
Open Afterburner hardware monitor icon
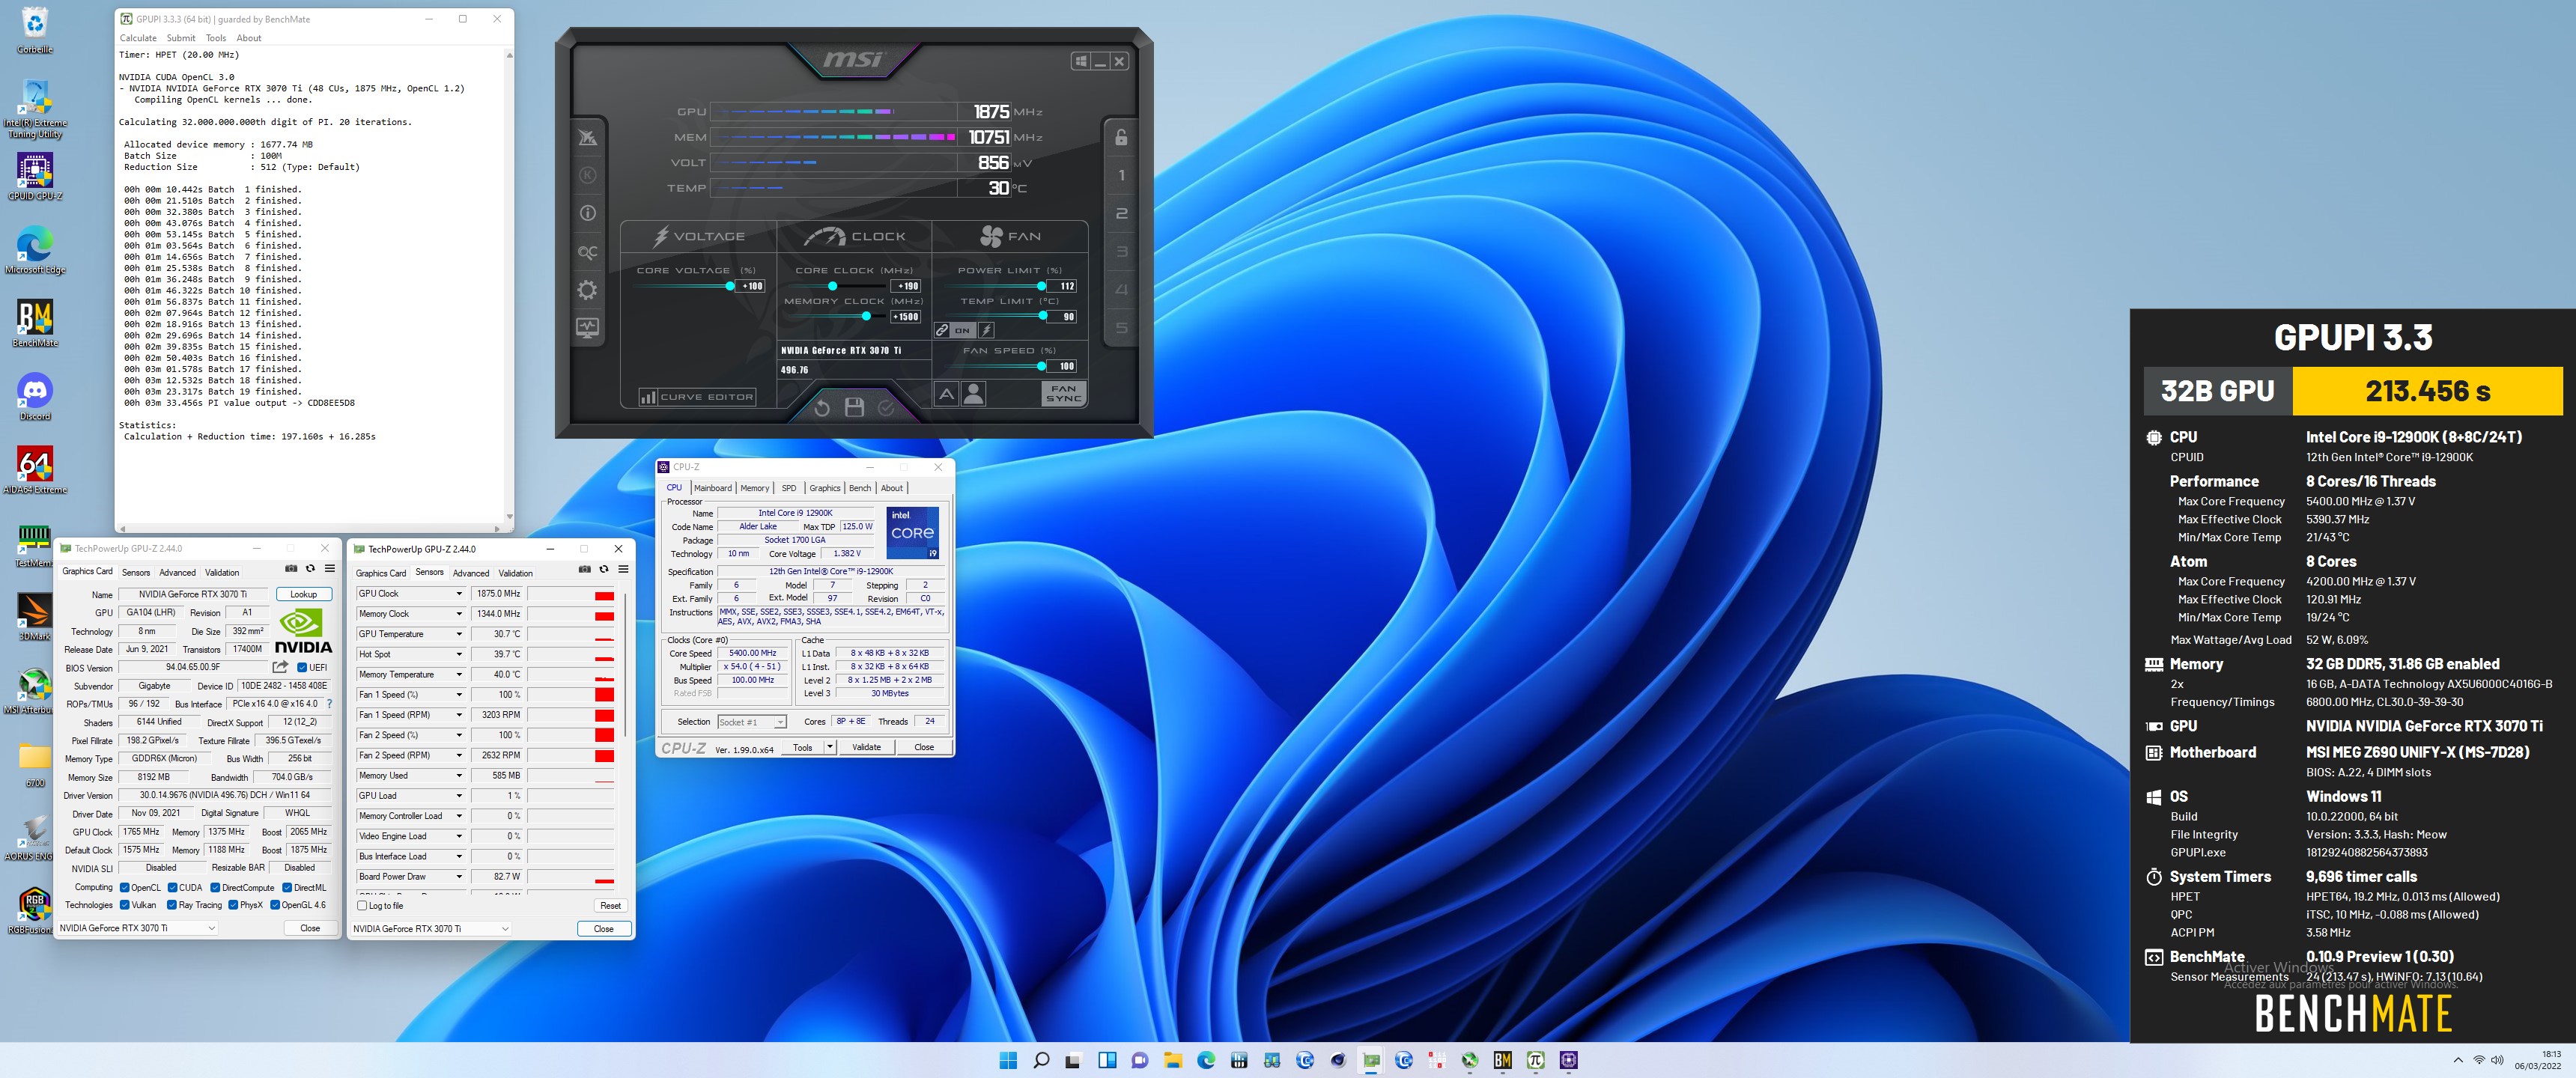click(588, 328)
